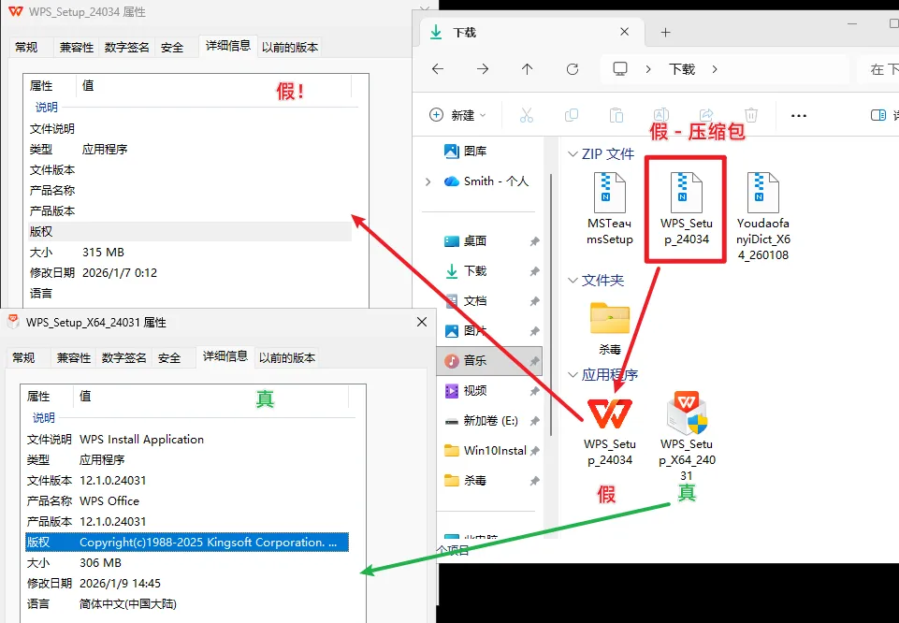Open the 新建 dropdown menu
Screen dimensions: 899x623
(457, 115)
